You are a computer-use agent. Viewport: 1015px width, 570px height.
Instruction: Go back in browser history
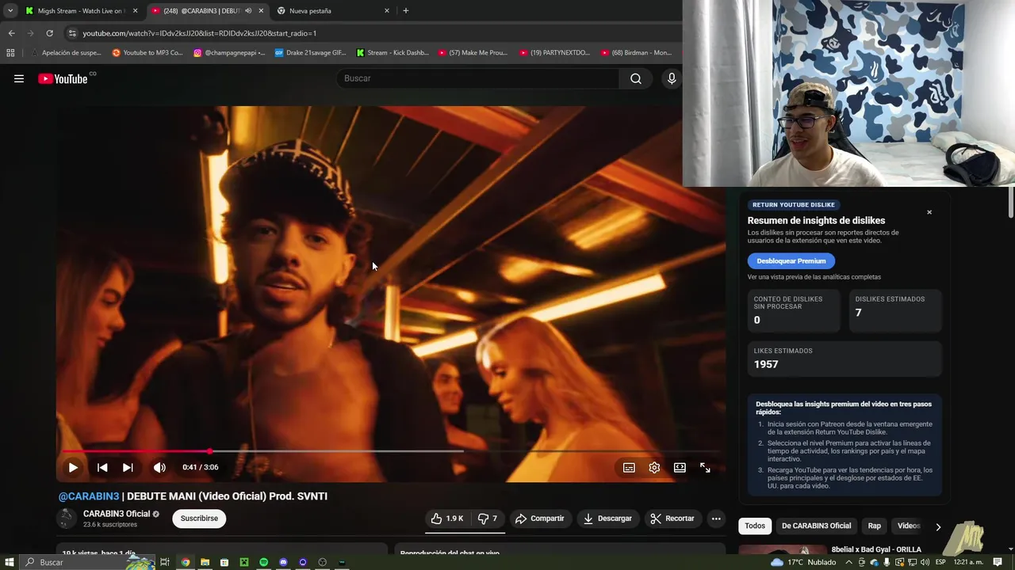(x=11, y=33)
